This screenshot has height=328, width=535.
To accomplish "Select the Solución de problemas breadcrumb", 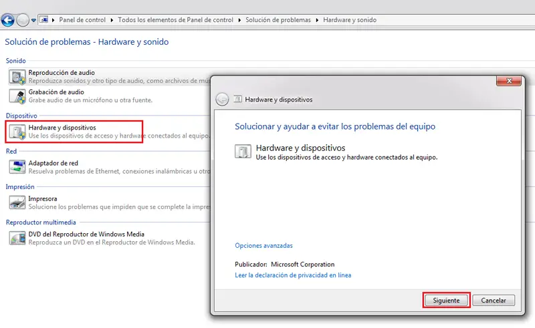I will pos(278,20).
